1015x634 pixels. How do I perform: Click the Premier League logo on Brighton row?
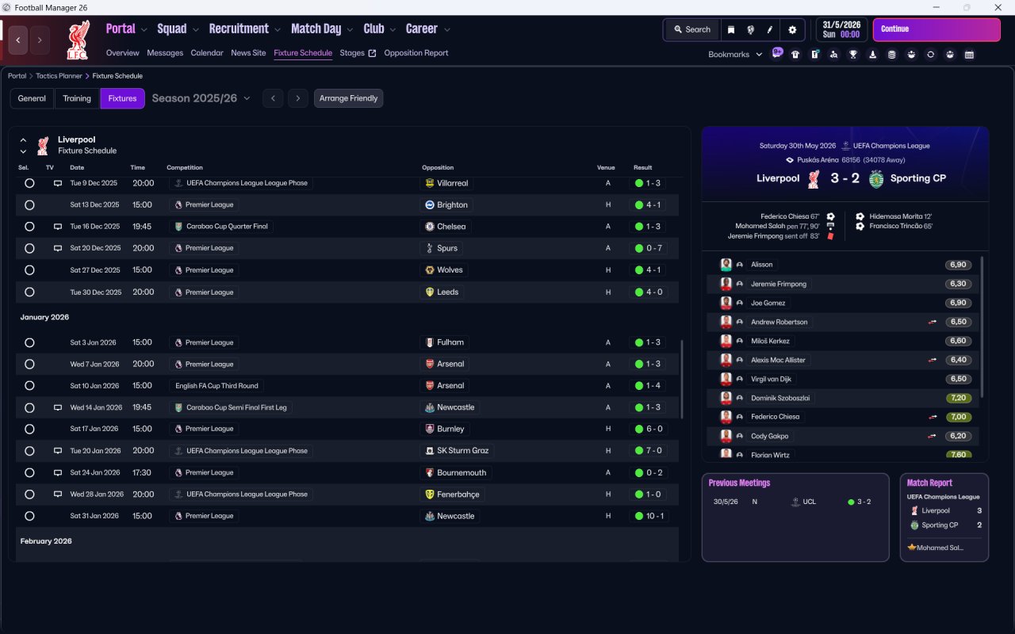pyautogui.click(x=178, y=204)
